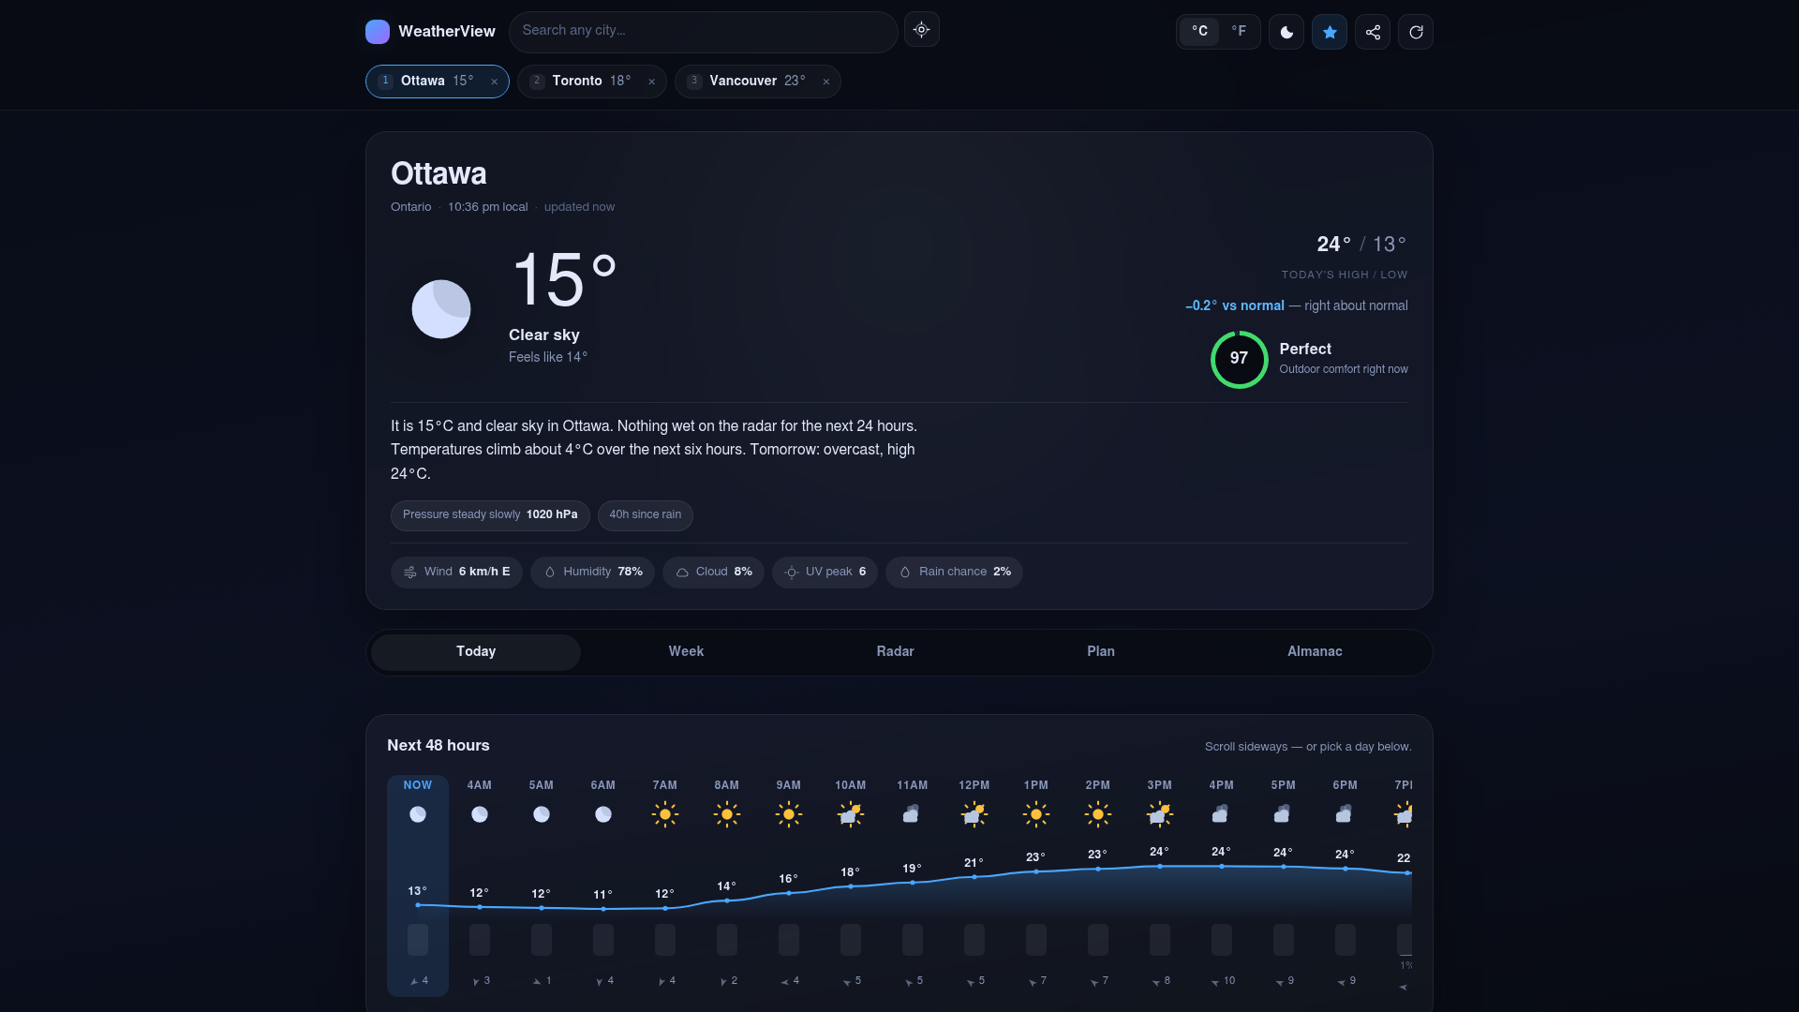Click the 4PM cloudy icon
The height and width of the screenshot is (1012, 1799).
[1220, 814]
